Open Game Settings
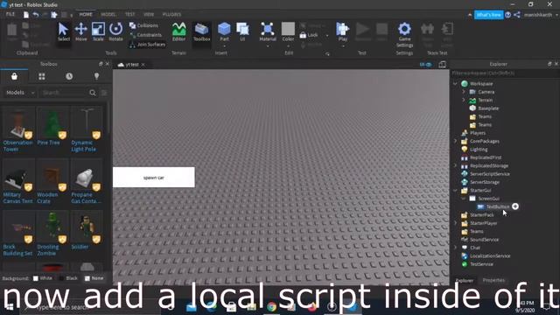This screenshot has height=315, width=560. 404,35
